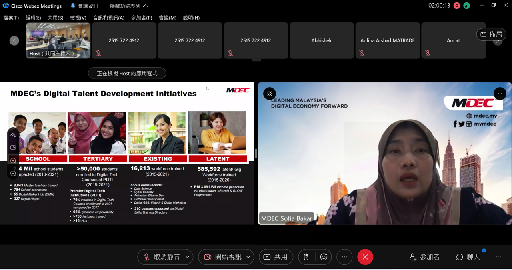Viewport: 512px width, 270px height.
Task: Open the 檢視(V) menu
Action: (78, 18)
